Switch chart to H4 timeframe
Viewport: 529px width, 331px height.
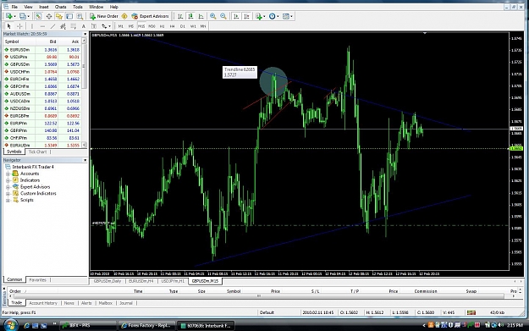click(172, 26)
